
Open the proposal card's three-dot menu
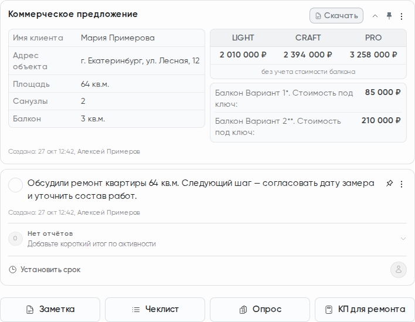pos(402,16)
